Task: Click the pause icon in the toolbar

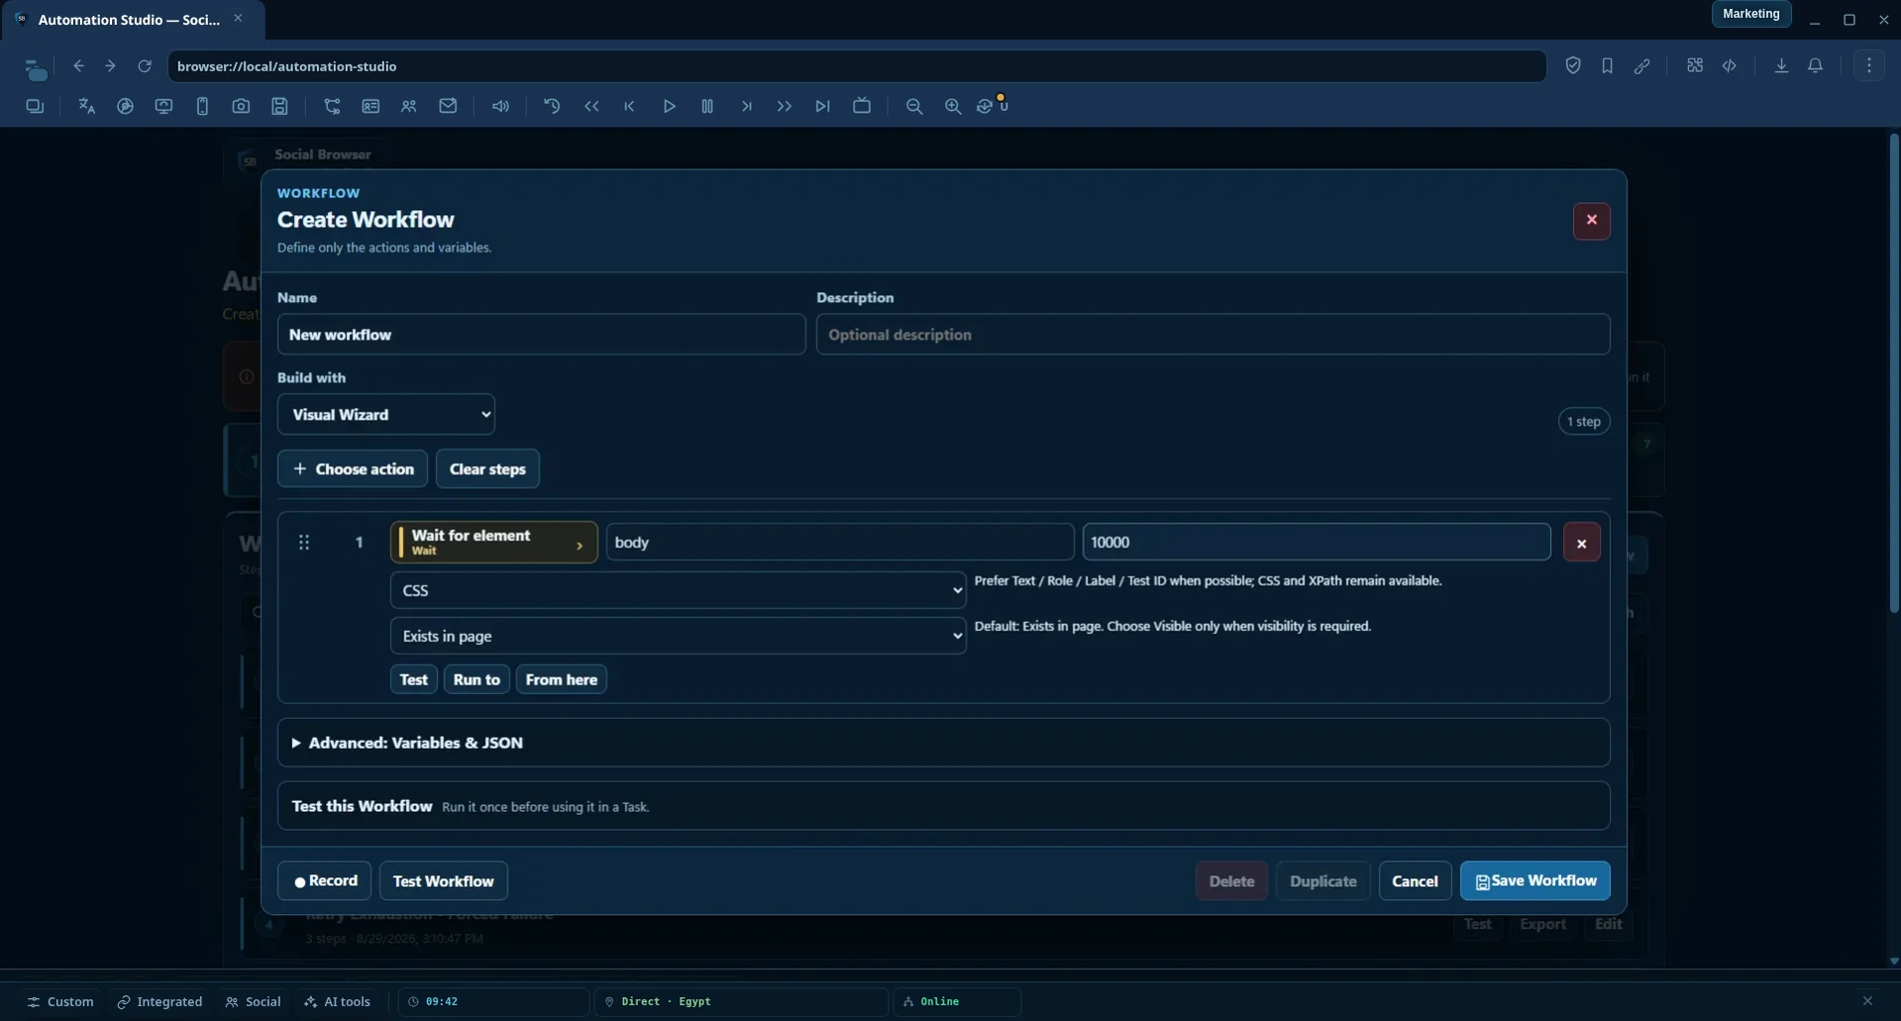Action: 707,106
